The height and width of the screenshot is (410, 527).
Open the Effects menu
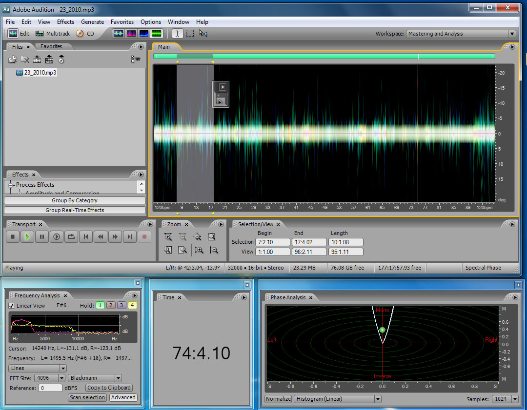tap(65, 22)
